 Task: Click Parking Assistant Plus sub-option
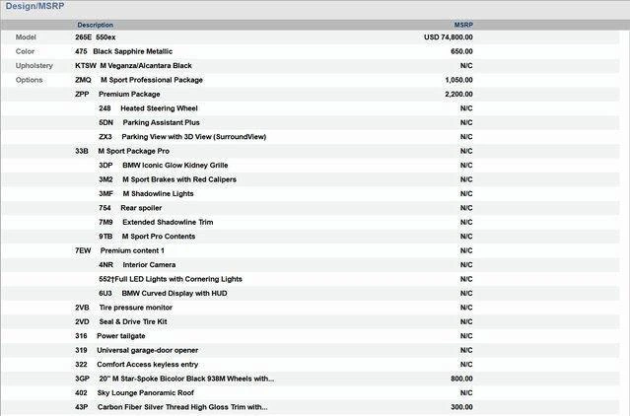161,122
